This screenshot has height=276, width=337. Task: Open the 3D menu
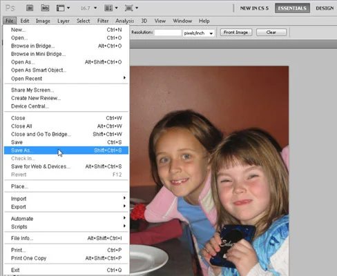click(144, 21)
